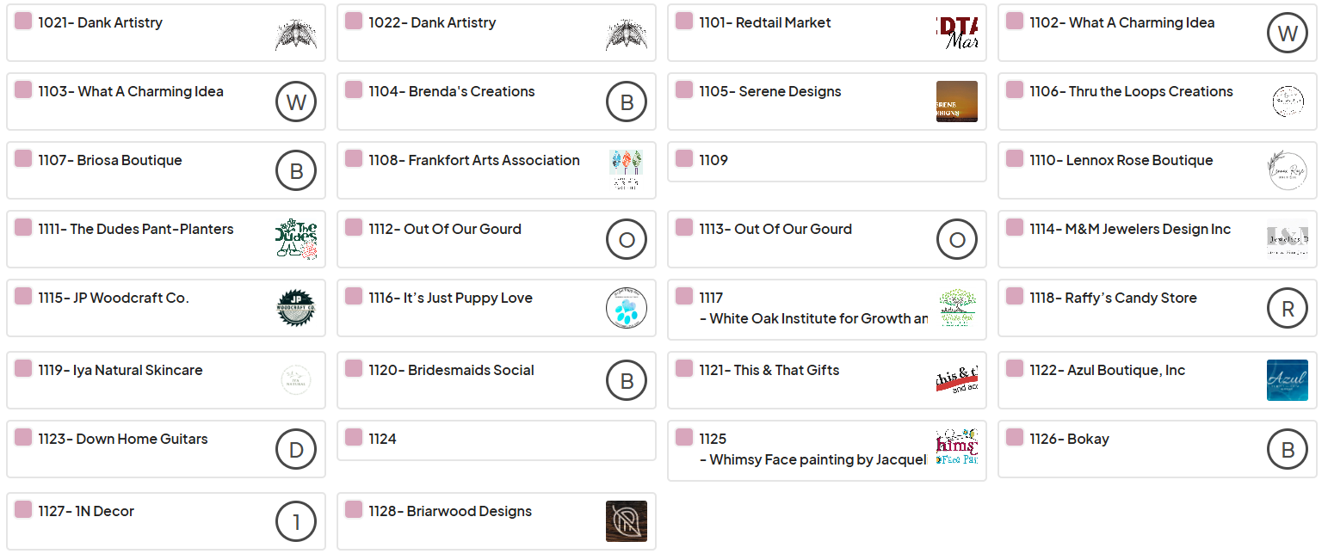1328x560 pixels.
Task: Select checkbox next to 1101- Redtail Market
Action: (684, 21)
